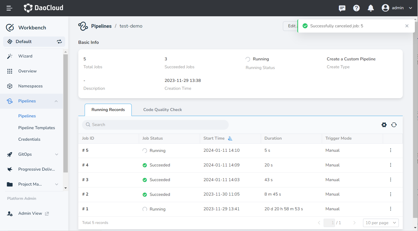Open actions menu for job #2

click(x=390, y=194)
